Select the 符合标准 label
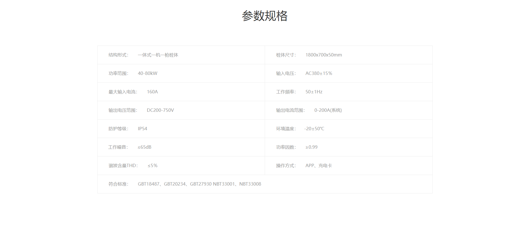530x230 pixels. [118, 184]
